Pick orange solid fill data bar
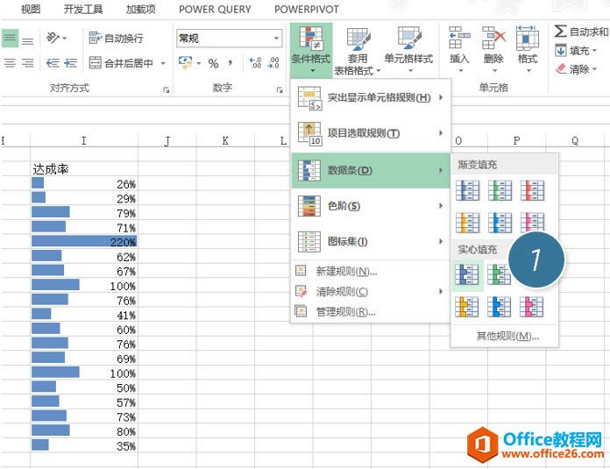The height and width of the screenshot is (469, 610). coord(467,307)
